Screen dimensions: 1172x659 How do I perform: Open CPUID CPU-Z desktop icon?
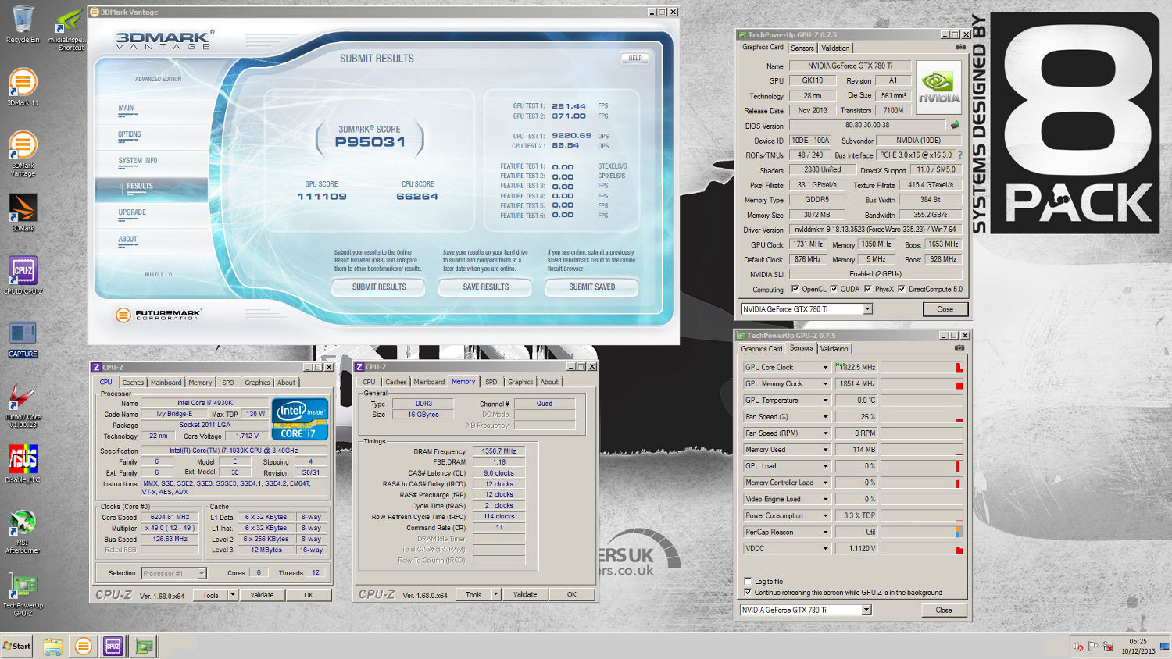coord(23,276)
